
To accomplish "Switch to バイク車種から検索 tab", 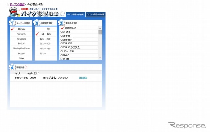I will click(75, 14).
